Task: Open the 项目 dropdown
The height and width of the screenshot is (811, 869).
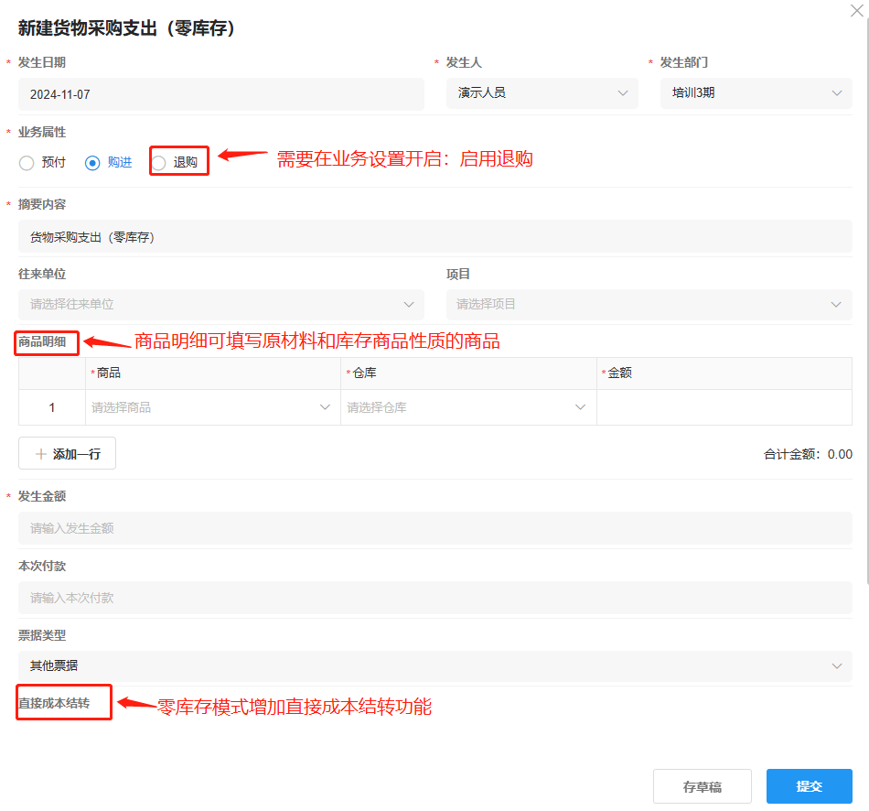Action: [x=649, y=303]
